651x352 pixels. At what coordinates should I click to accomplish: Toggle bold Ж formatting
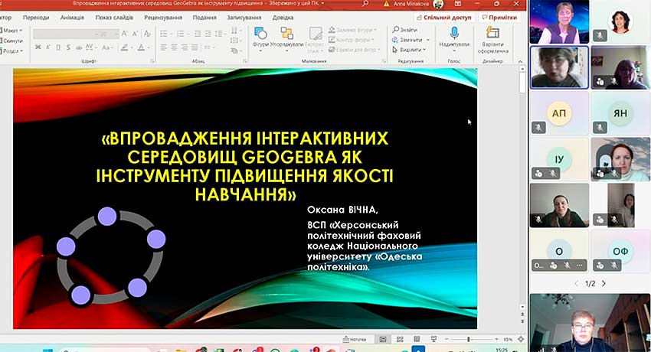(x=38, y=47)
